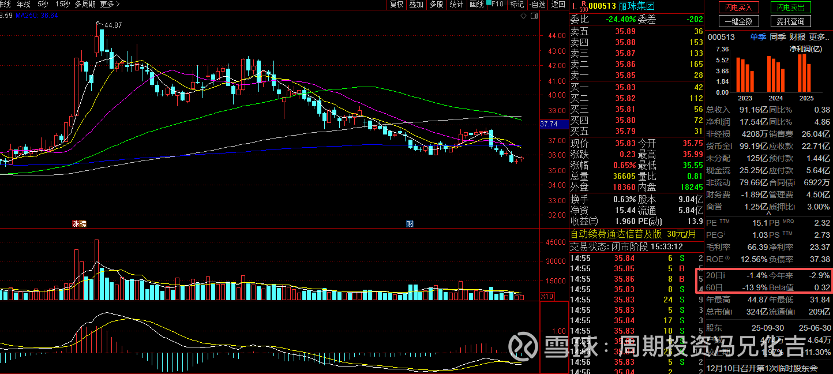Click the 闪电卖出 quick sell button

click(x=791, y=8)
